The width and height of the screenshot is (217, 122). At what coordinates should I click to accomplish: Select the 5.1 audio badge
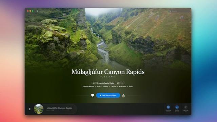pos(118,83)
